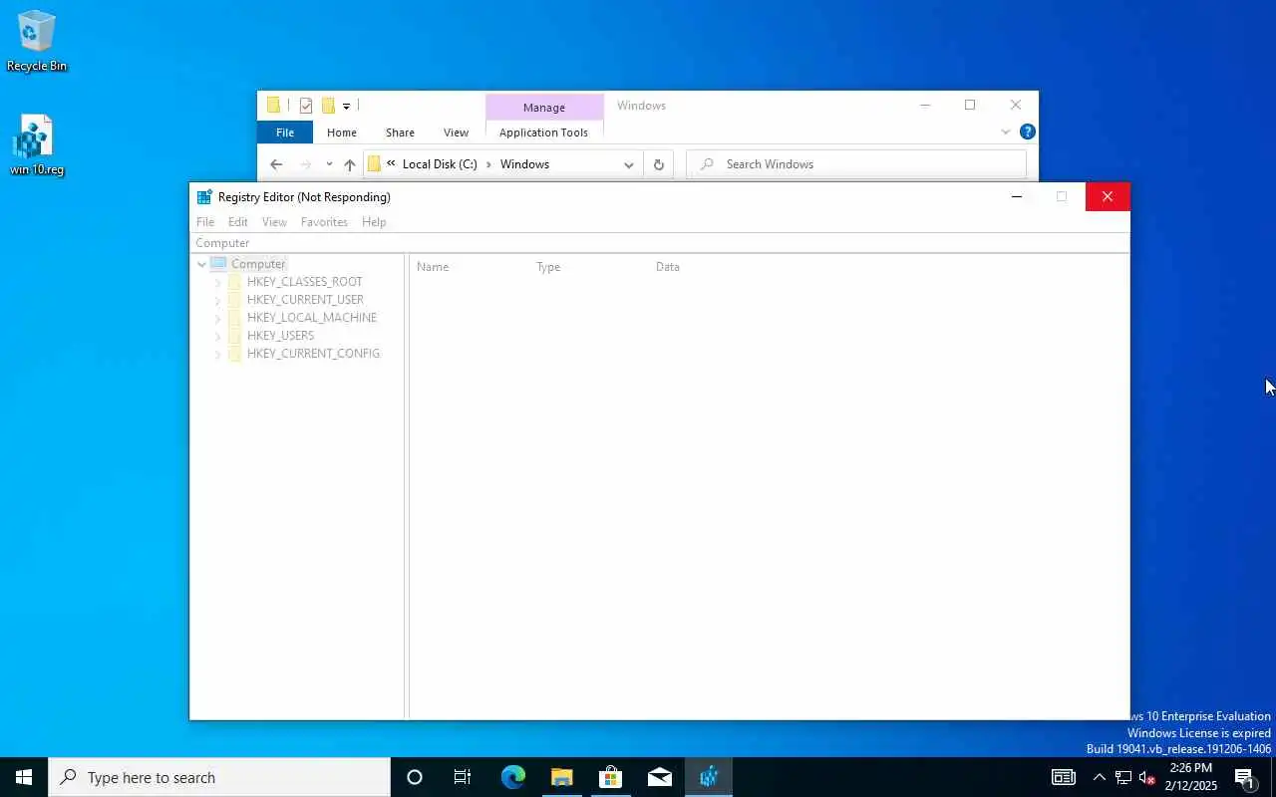Expand the HKEY_USERS key

click(217, 336)
